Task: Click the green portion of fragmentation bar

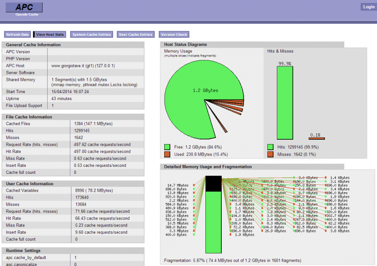Action: pos(213,222)
